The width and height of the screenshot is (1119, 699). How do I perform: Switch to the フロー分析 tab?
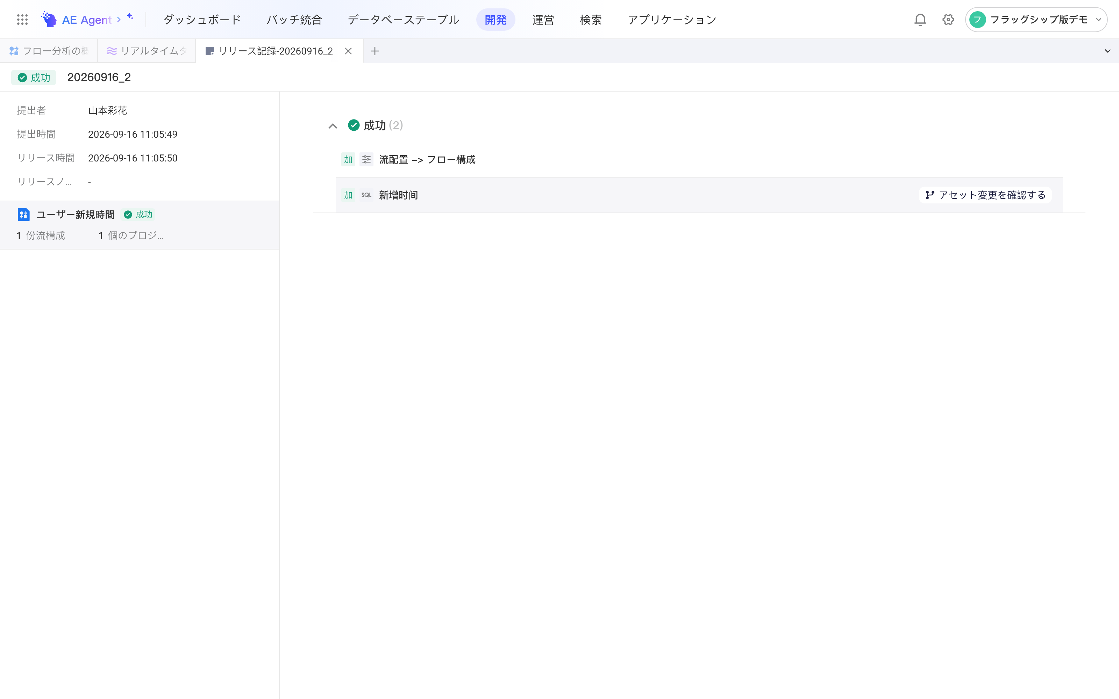coord(49,51)
